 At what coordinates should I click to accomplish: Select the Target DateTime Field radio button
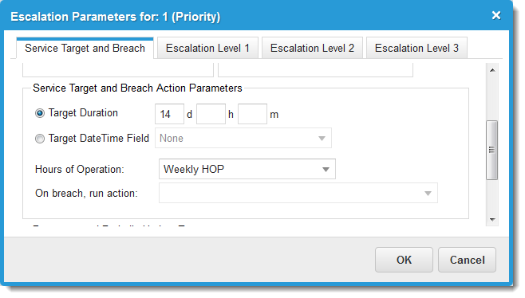tap(40, 139)
